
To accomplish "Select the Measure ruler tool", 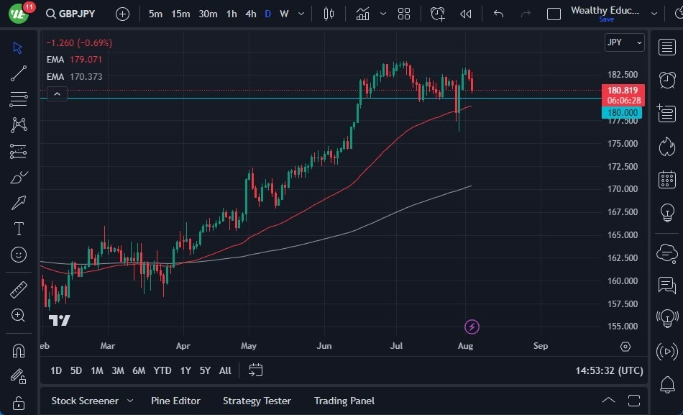I will pyautogui.click(x=19, y=289).
